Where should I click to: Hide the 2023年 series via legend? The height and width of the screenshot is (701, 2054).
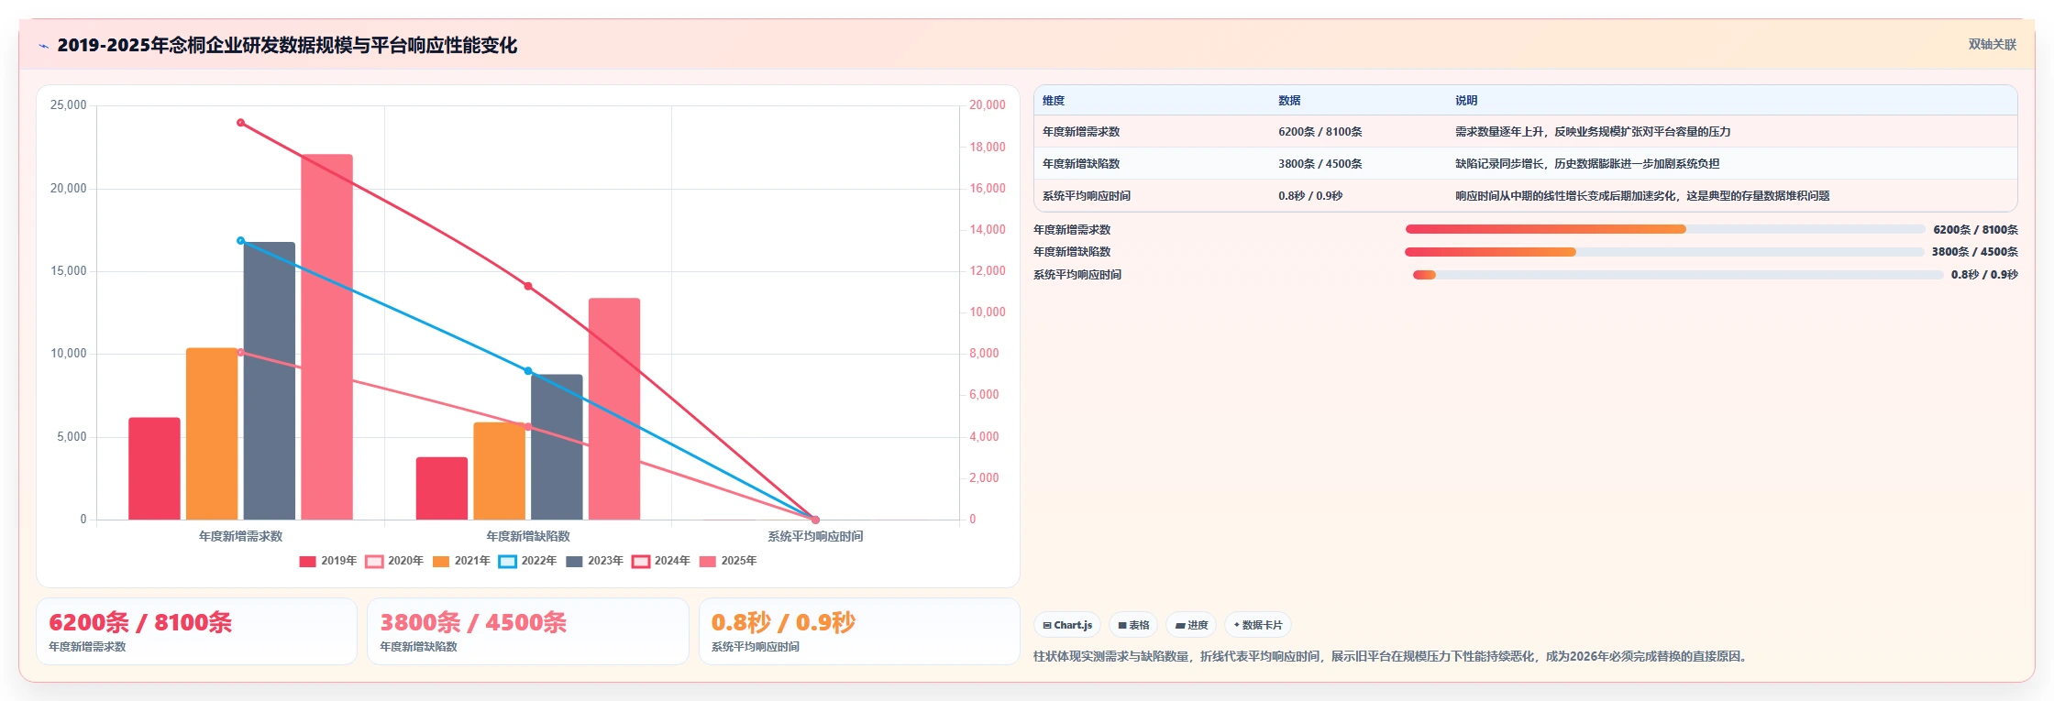594,561
